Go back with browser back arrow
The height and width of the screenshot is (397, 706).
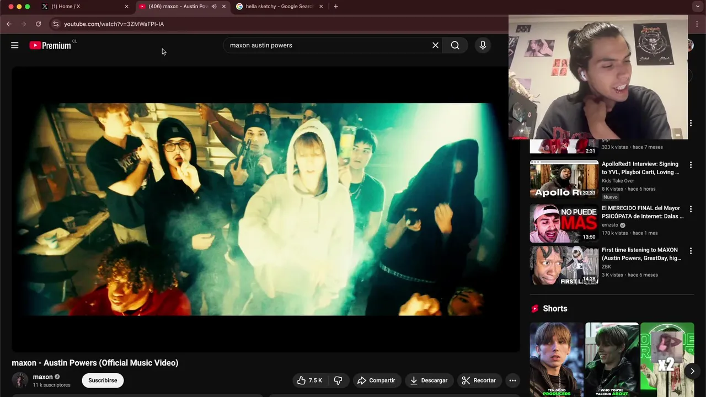(9, 24)
